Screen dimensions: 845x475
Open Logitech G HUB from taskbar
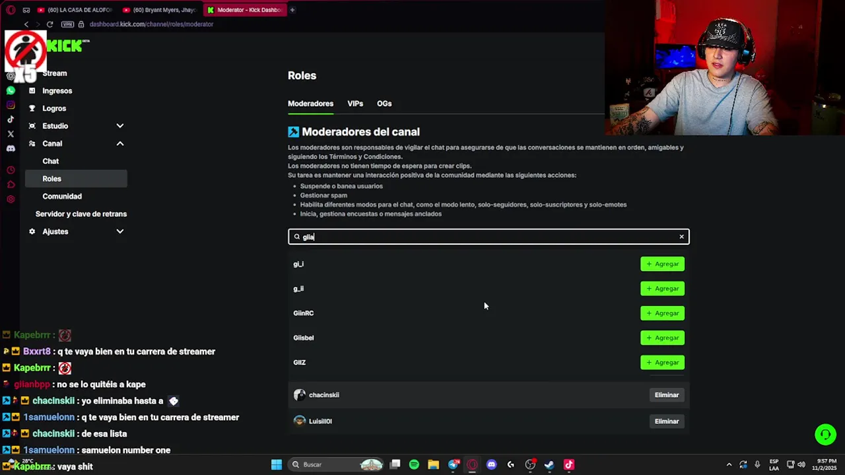tap(510, 464)
